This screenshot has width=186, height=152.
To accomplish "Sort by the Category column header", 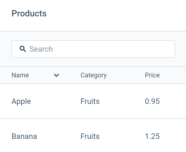I will click(94, 75).
